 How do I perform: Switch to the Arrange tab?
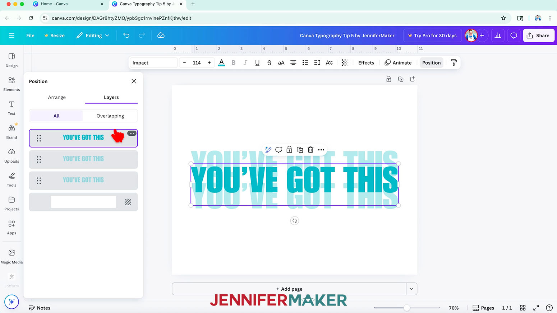[57, 97]
